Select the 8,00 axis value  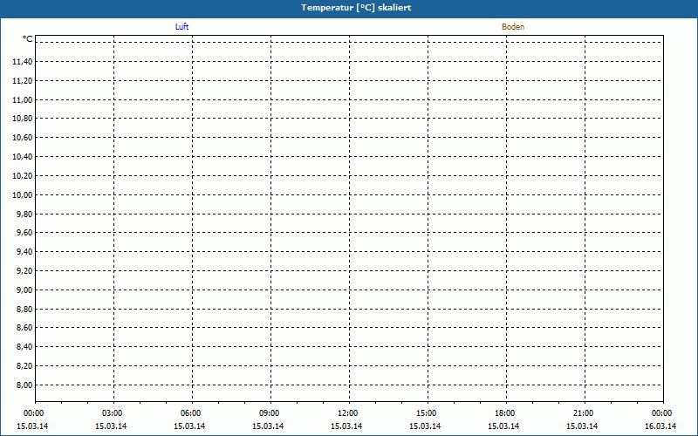point(24,385)
